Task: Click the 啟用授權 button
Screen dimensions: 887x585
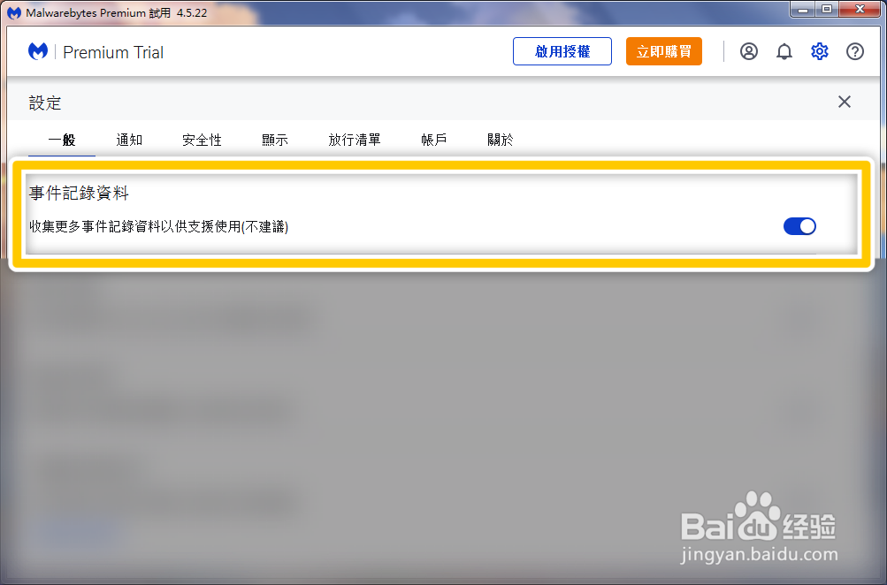Action: pos(562,51)
